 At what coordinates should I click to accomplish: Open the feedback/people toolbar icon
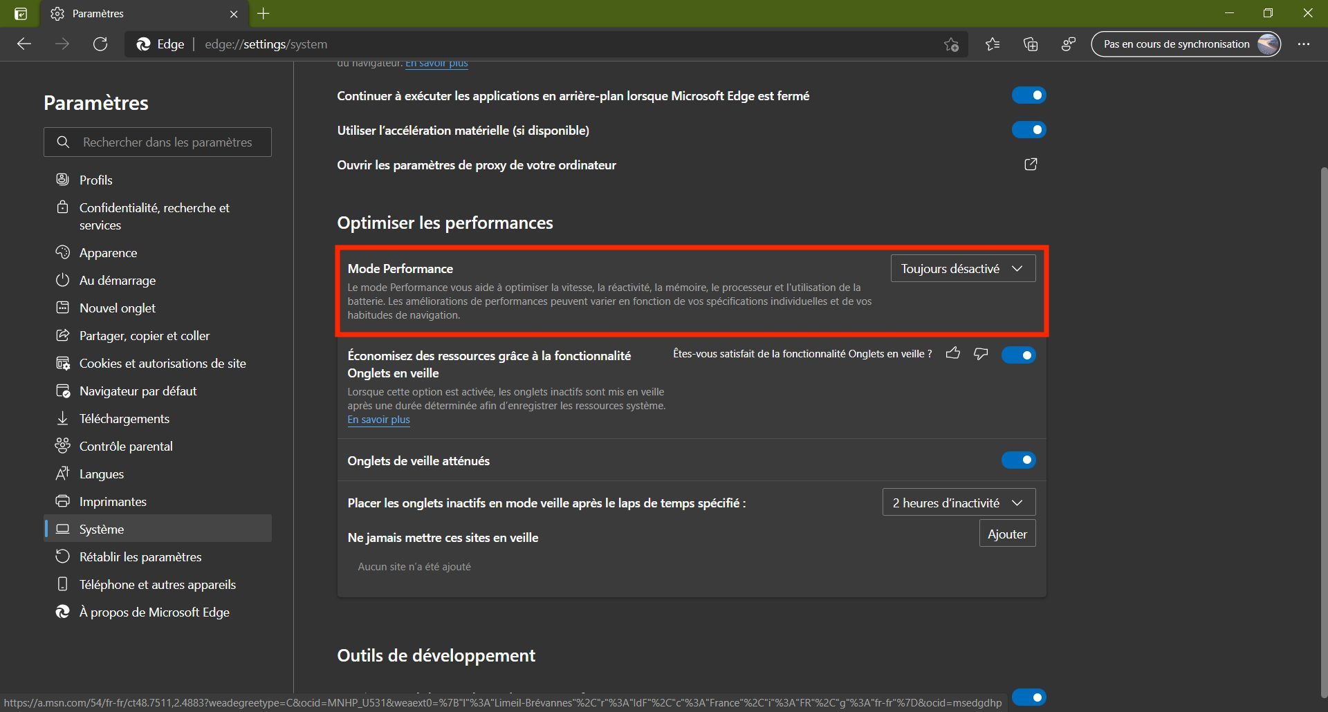(1069, 44)
